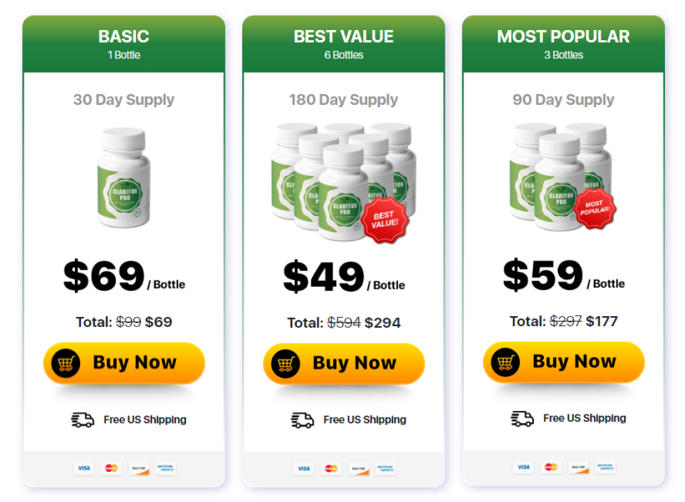Click delivery truck icon under Basic plan
This screenshot has height=502, width=685.
[83, 420]
